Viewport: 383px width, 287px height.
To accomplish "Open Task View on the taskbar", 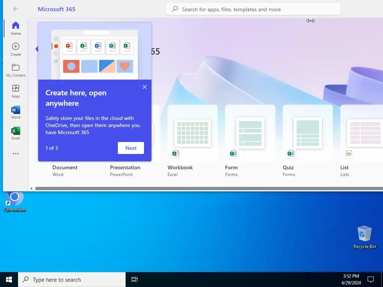I will (x=135, y=280).
